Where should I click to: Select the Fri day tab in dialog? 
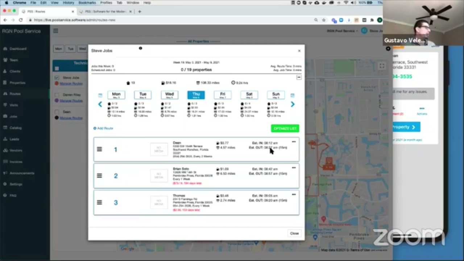(223, 95)
